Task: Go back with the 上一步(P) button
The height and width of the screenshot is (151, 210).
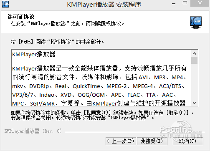Action: (121, 141)
